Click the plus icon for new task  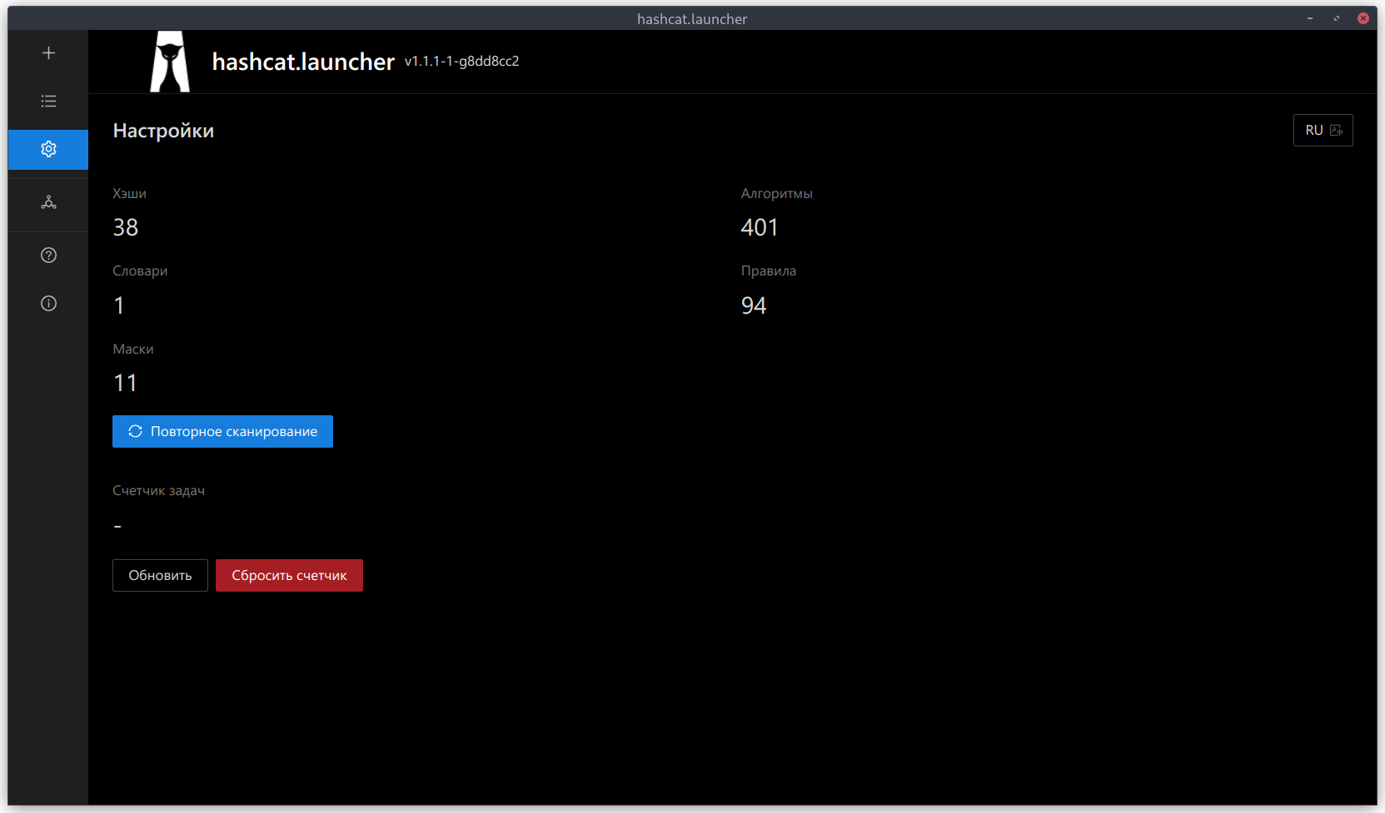[x=48, y=53]
